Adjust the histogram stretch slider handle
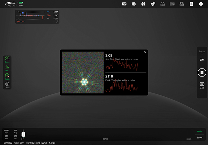 (x=23, y=135)
